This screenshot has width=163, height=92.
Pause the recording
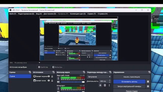pyautogui.click(x=148, y=82)
